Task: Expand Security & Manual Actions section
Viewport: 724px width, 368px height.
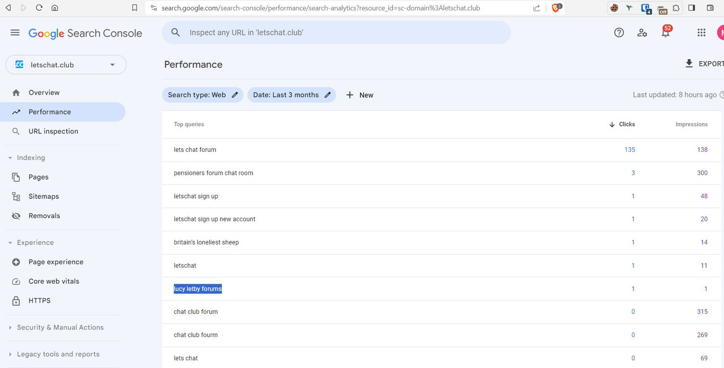Action: tap(57, 327)
